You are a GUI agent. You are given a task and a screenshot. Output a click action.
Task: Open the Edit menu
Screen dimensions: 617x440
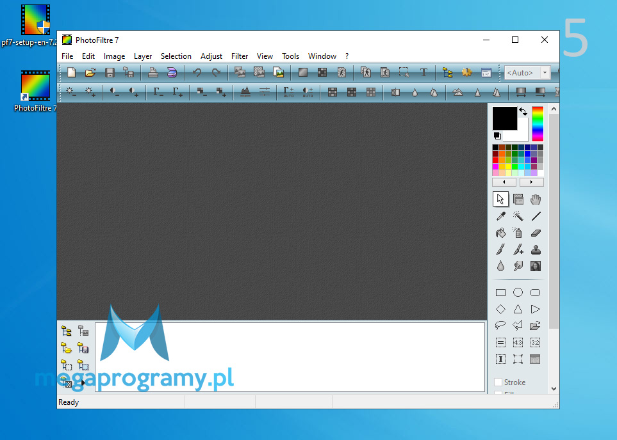88,56
